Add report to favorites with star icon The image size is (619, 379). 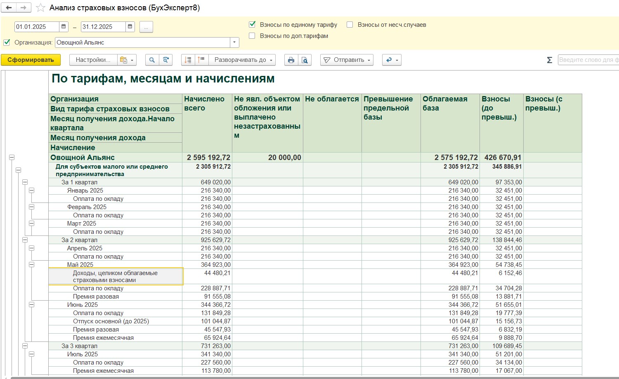(x=40, y=8)
